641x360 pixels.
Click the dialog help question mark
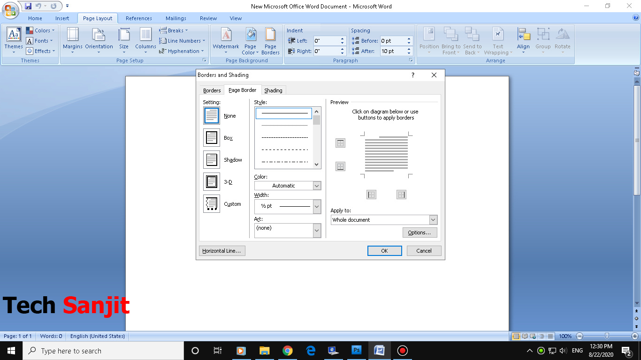[413, 75]
